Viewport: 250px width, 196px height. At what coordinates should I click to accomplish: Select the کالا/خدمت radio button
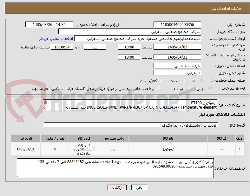162,80
